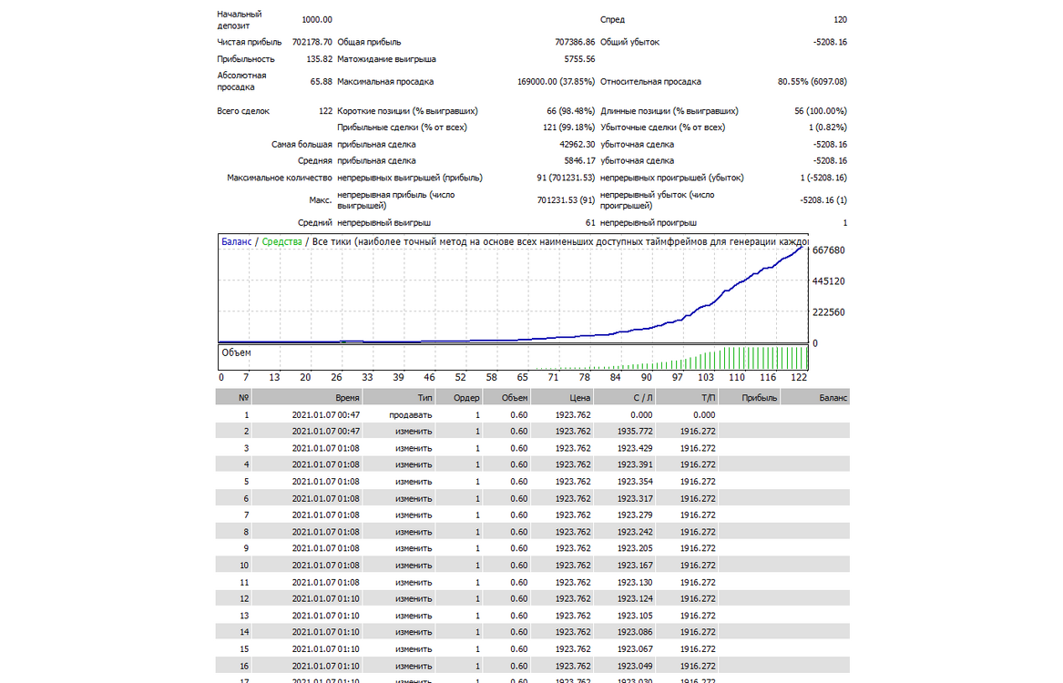Click the profit factor value 135.82
The height and width of the screenshot is (683, 1063).
pyautogui.click(x=319, y=59)
